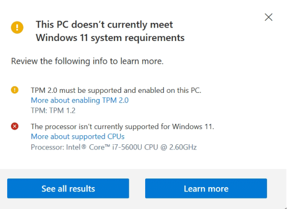Click 'Windows 11 system requirements' heading line
The height and width of the screenshot is (209, 288).
pos(110,38)
